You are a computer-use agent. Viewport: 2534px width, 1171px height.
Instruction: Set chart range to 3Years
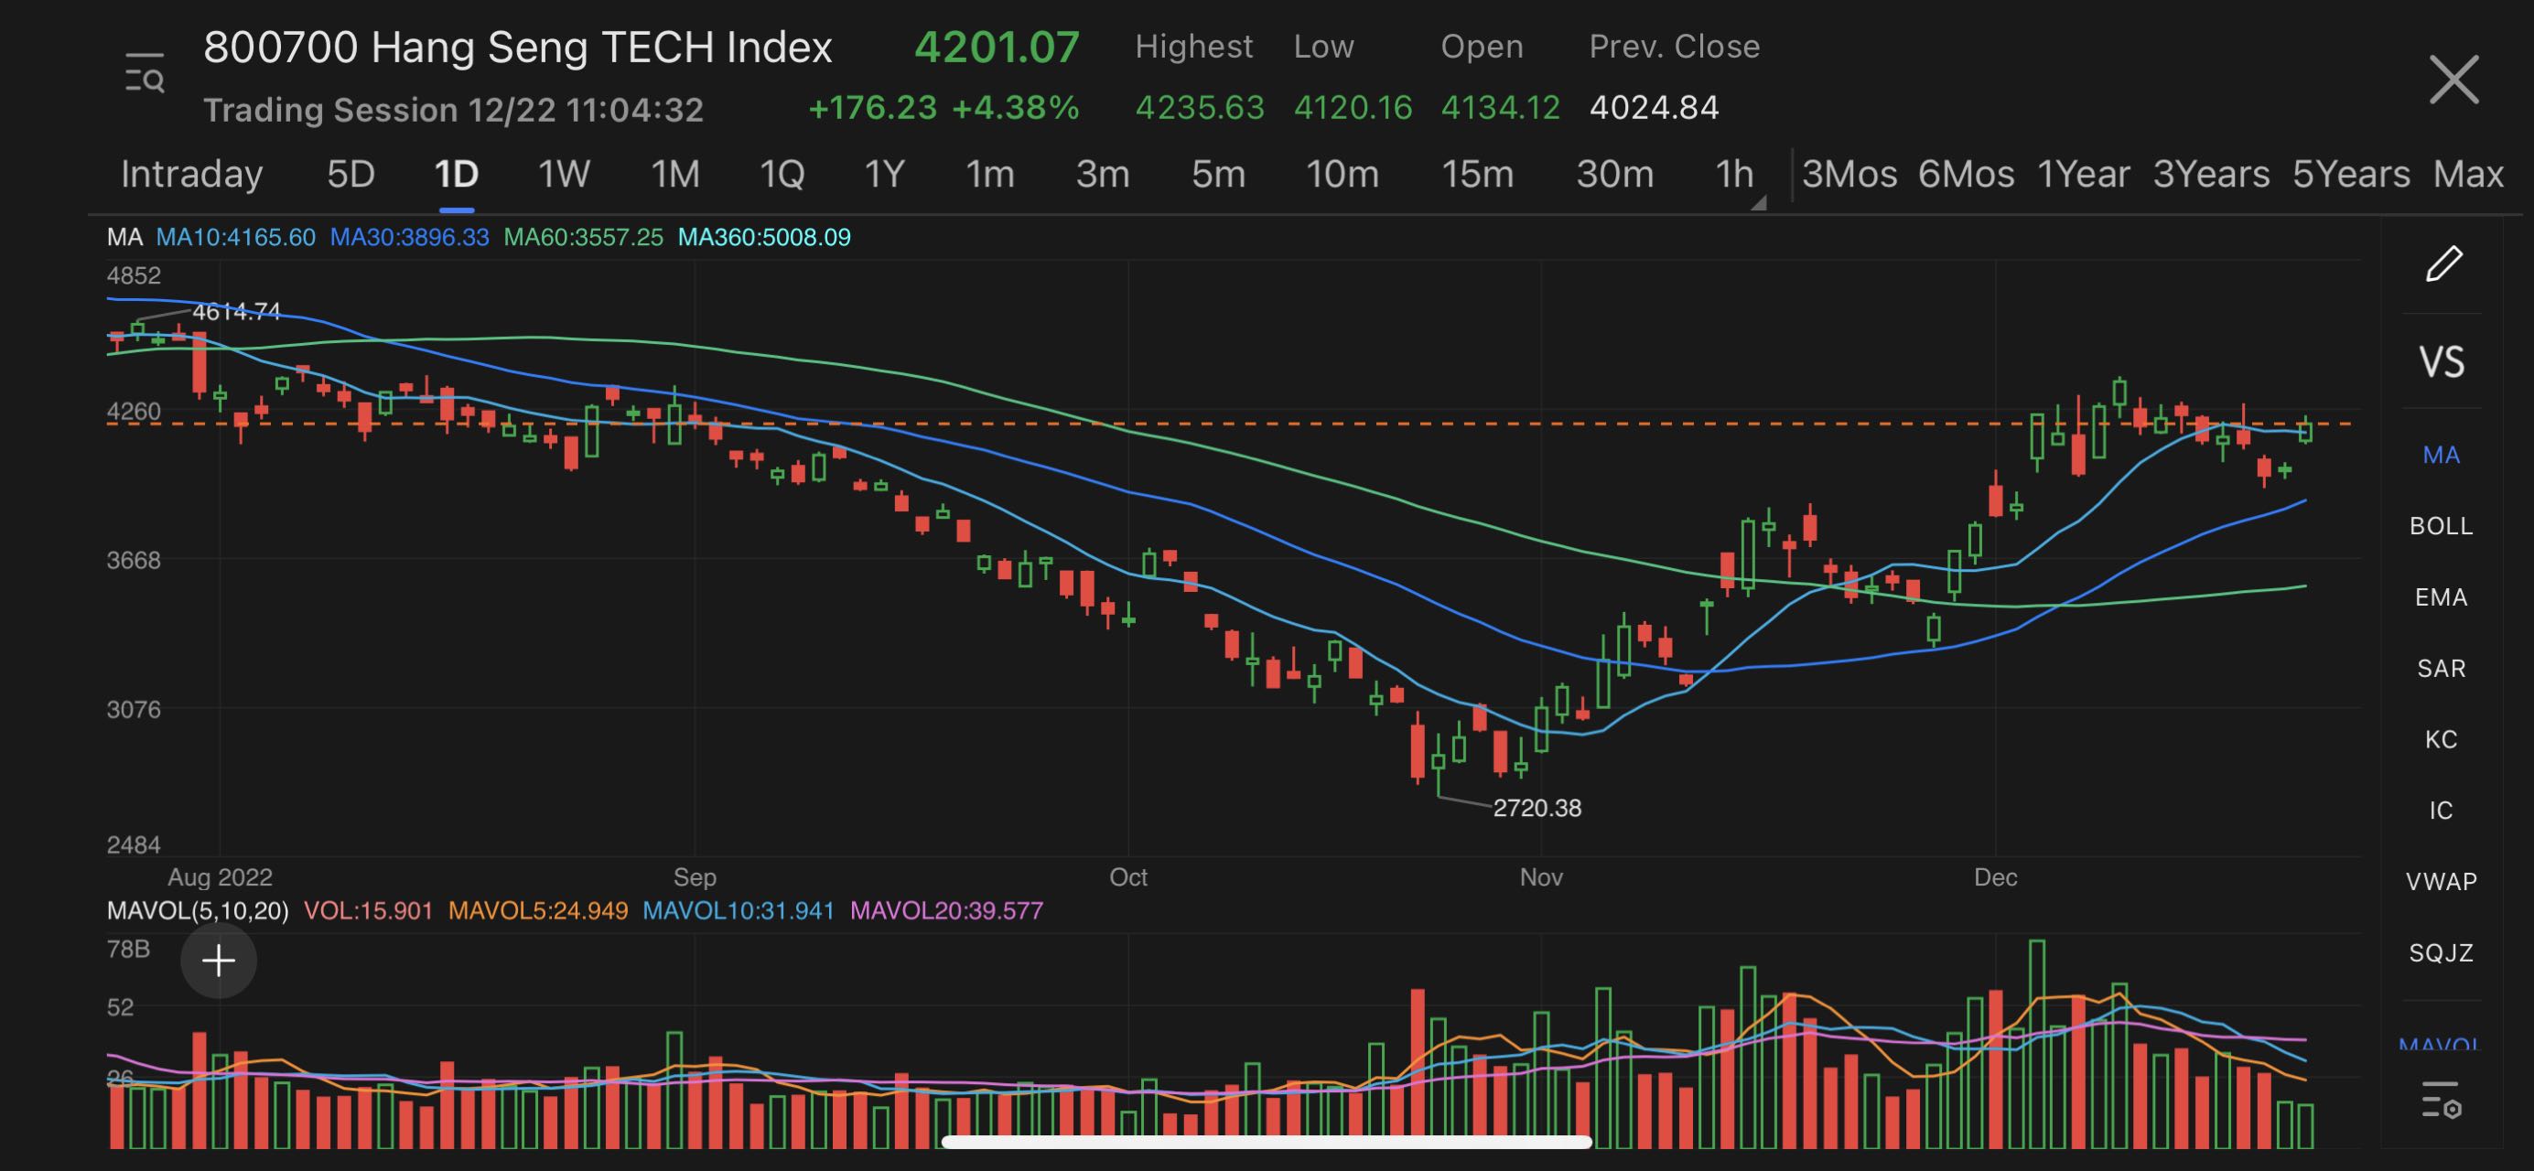click(2210, 174)
